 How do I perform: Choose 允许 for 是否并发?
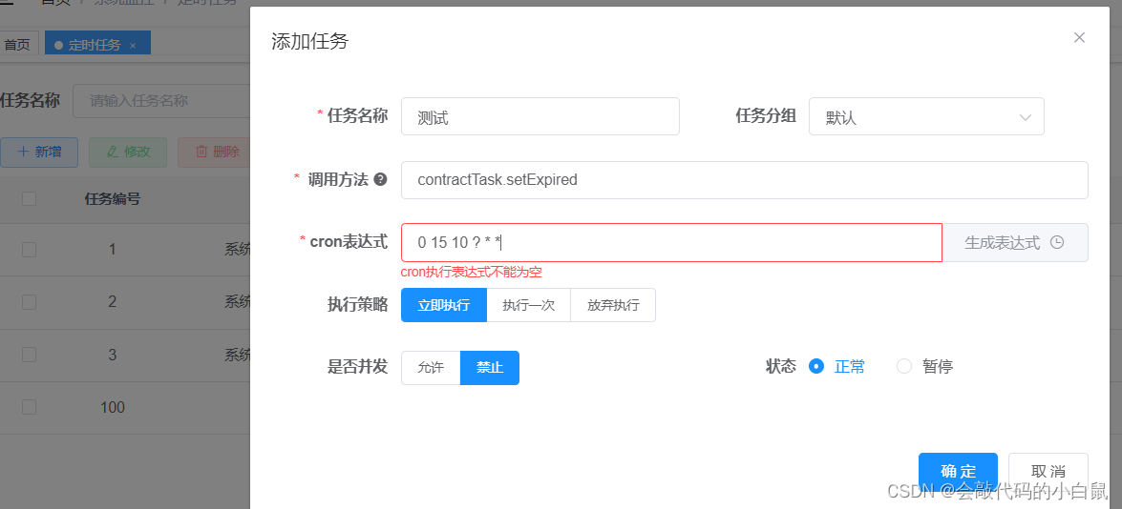(431, 368)
